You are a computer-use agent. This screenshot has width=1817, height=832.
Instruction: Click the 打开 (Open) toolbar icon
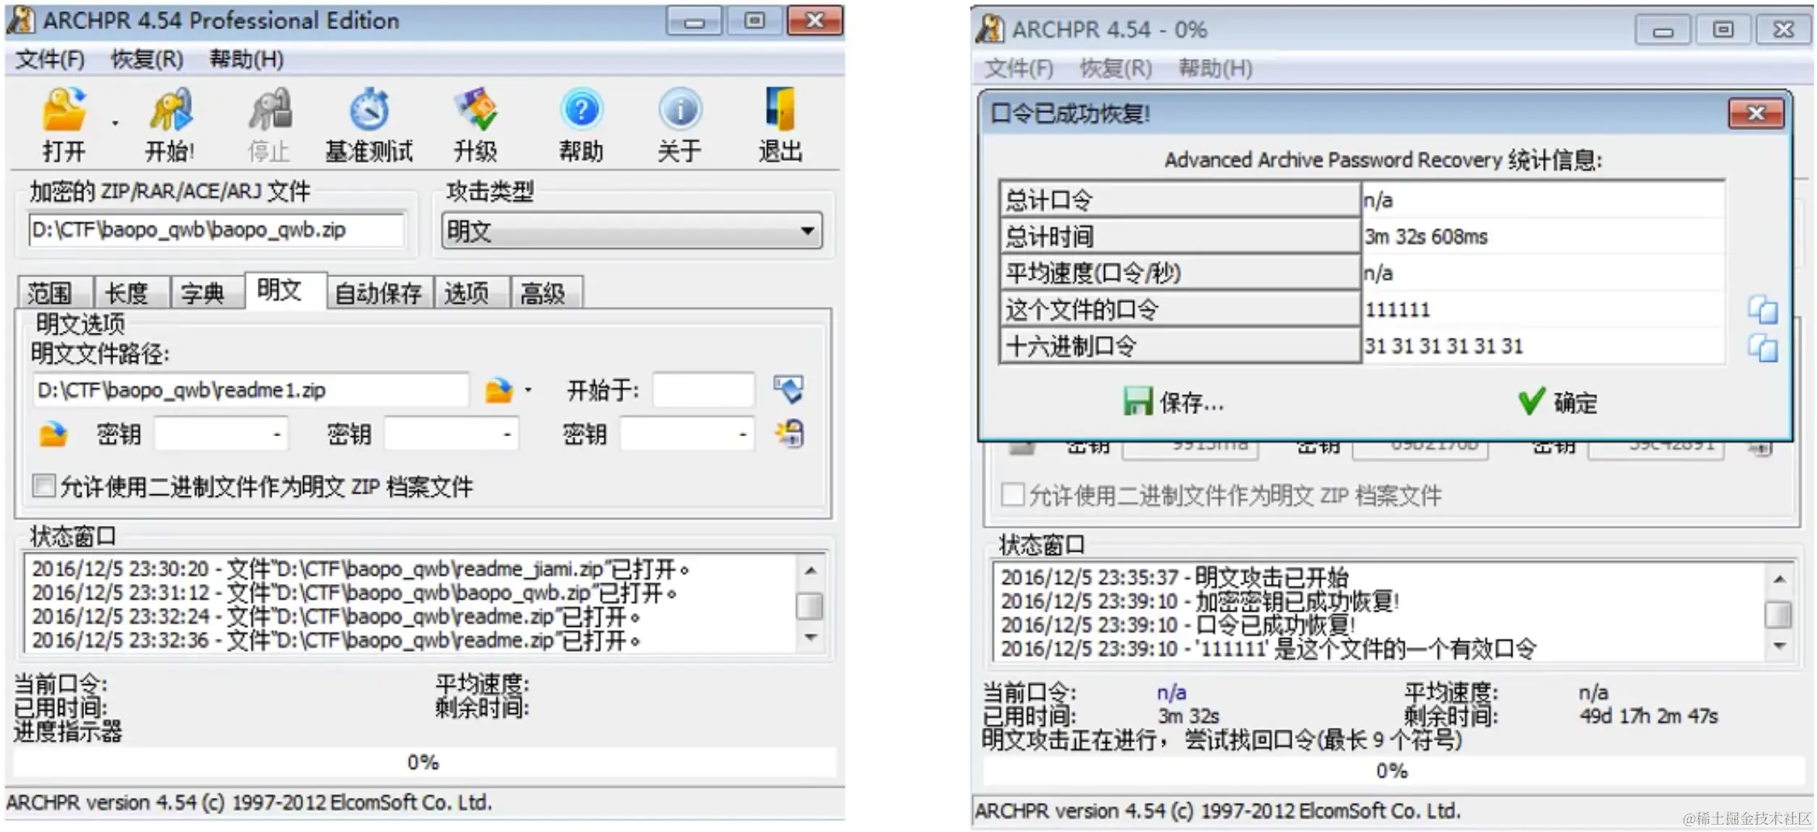click(64, 111)
